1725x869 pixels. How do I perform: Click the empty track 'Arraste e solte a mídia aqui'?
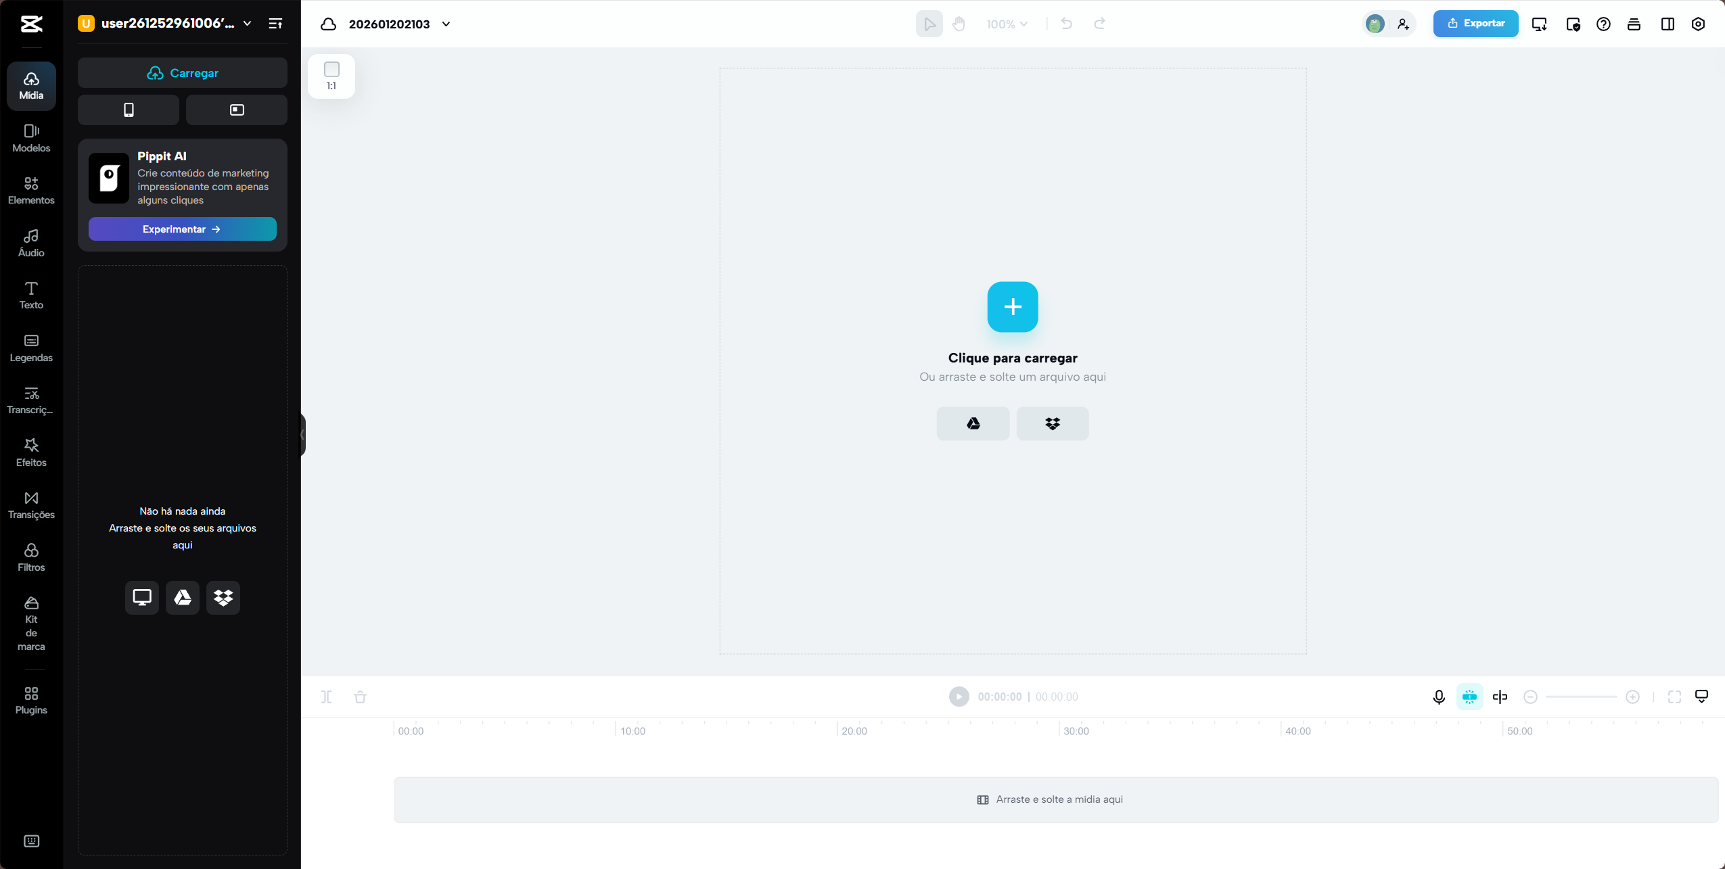1056,799
